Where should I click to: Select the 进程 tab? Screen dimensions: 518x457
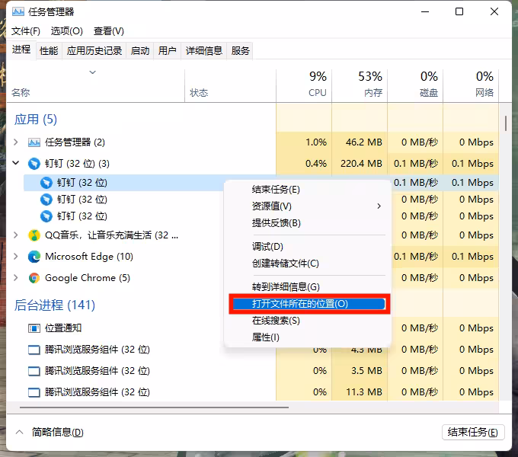coord(21,50)
